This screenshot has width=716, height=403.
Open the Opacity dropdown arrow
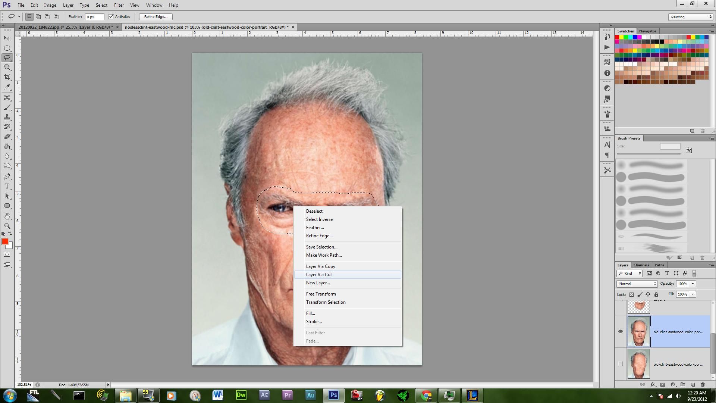click(x=693, y=284)
